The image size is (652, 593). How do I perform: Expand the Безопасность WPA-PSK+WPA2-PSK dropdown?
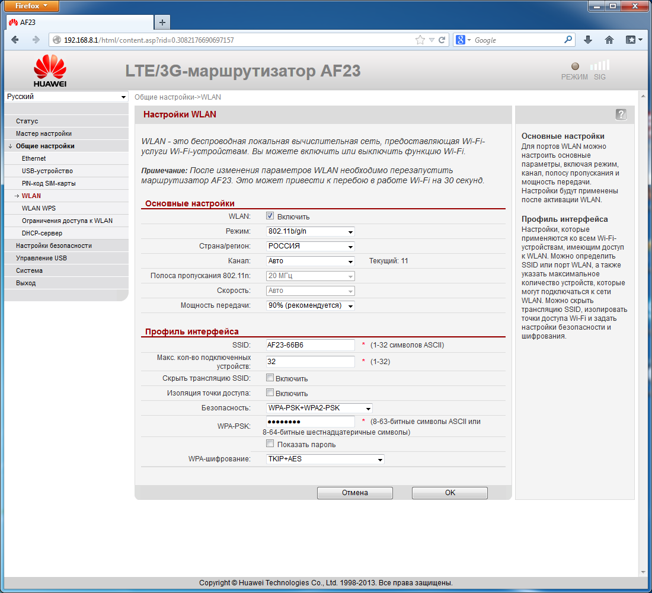pos(319,408)
